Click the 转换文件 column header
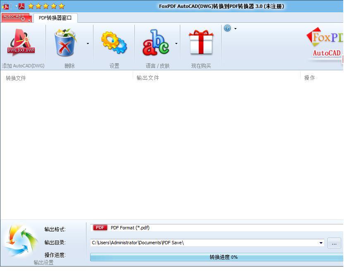 [16, 78]
